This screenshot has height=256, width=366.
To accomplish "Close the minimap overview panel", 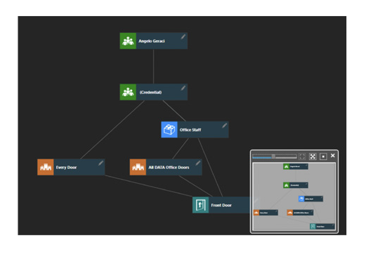I will click(x=333, y=156).
